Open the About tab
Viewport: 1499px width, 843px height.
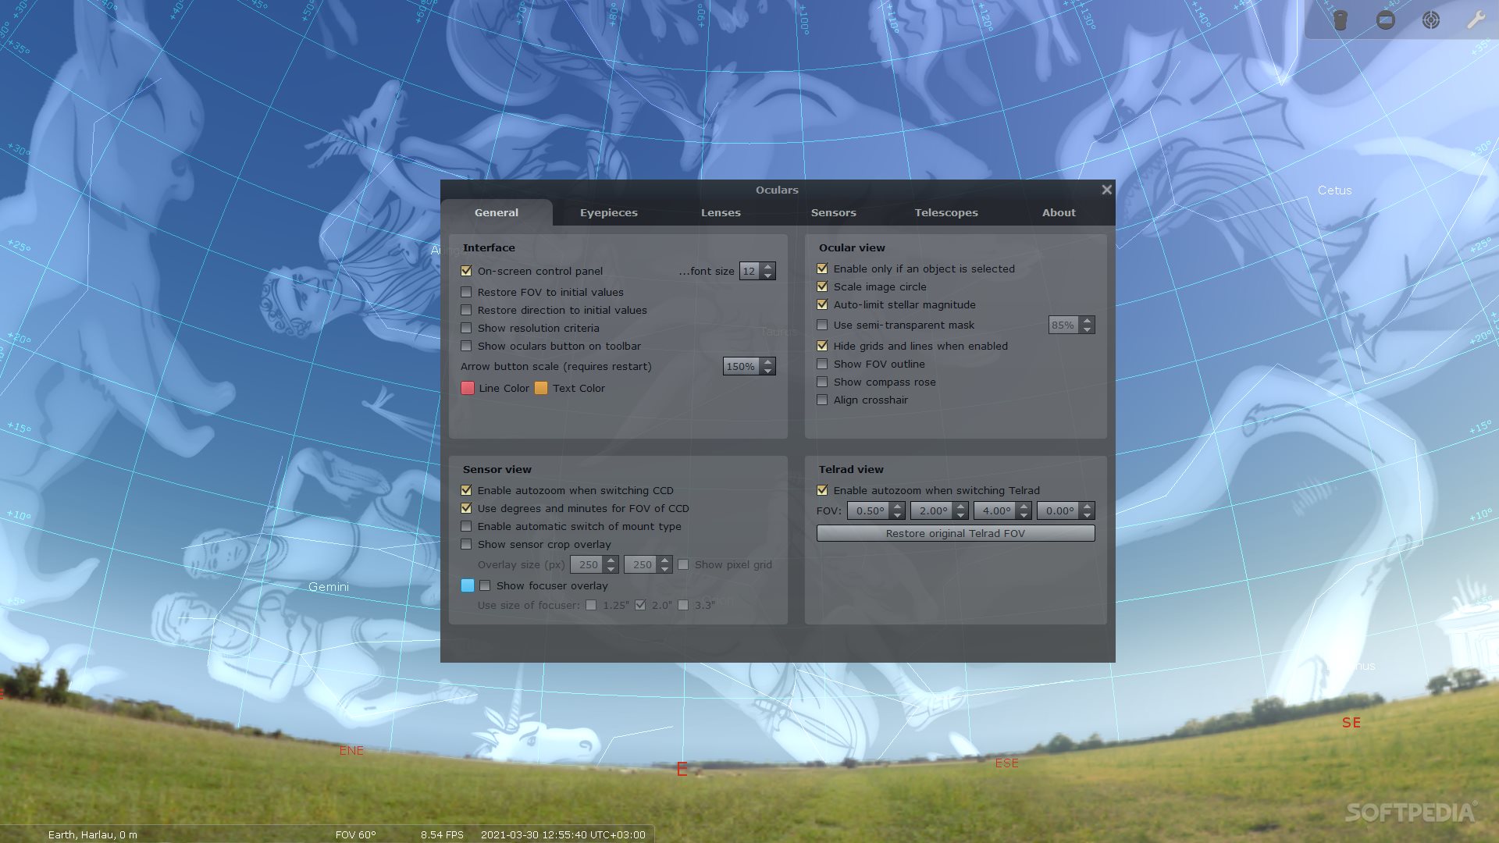(1059, 212)
